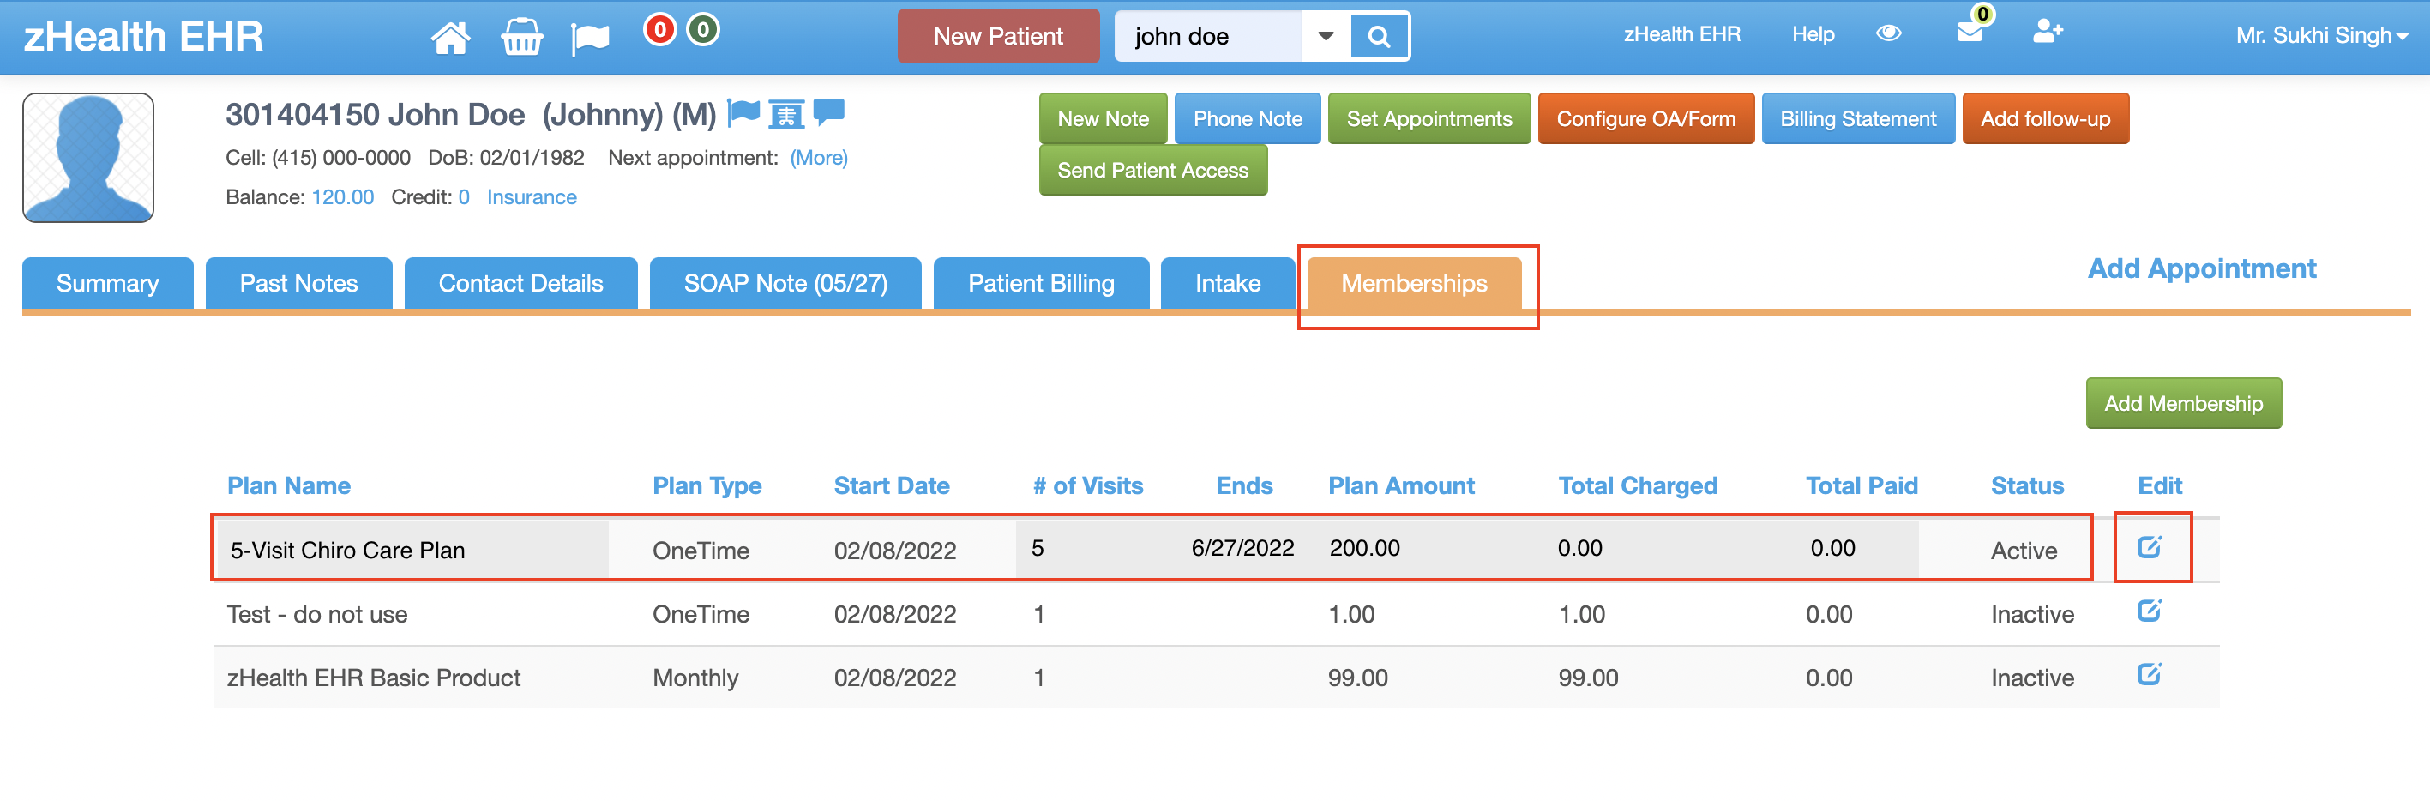Edit the Test - do not use membership
Viewport: 2430px width, 801px height.
(x=2149, y=611)
